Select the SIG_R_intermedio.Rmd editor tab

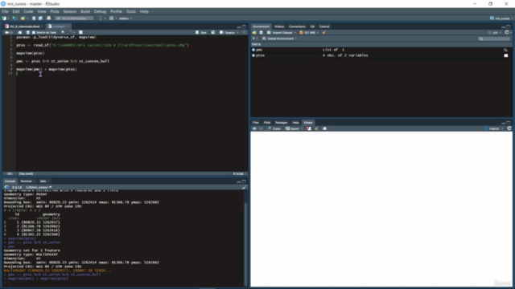[x=24, y=26]
